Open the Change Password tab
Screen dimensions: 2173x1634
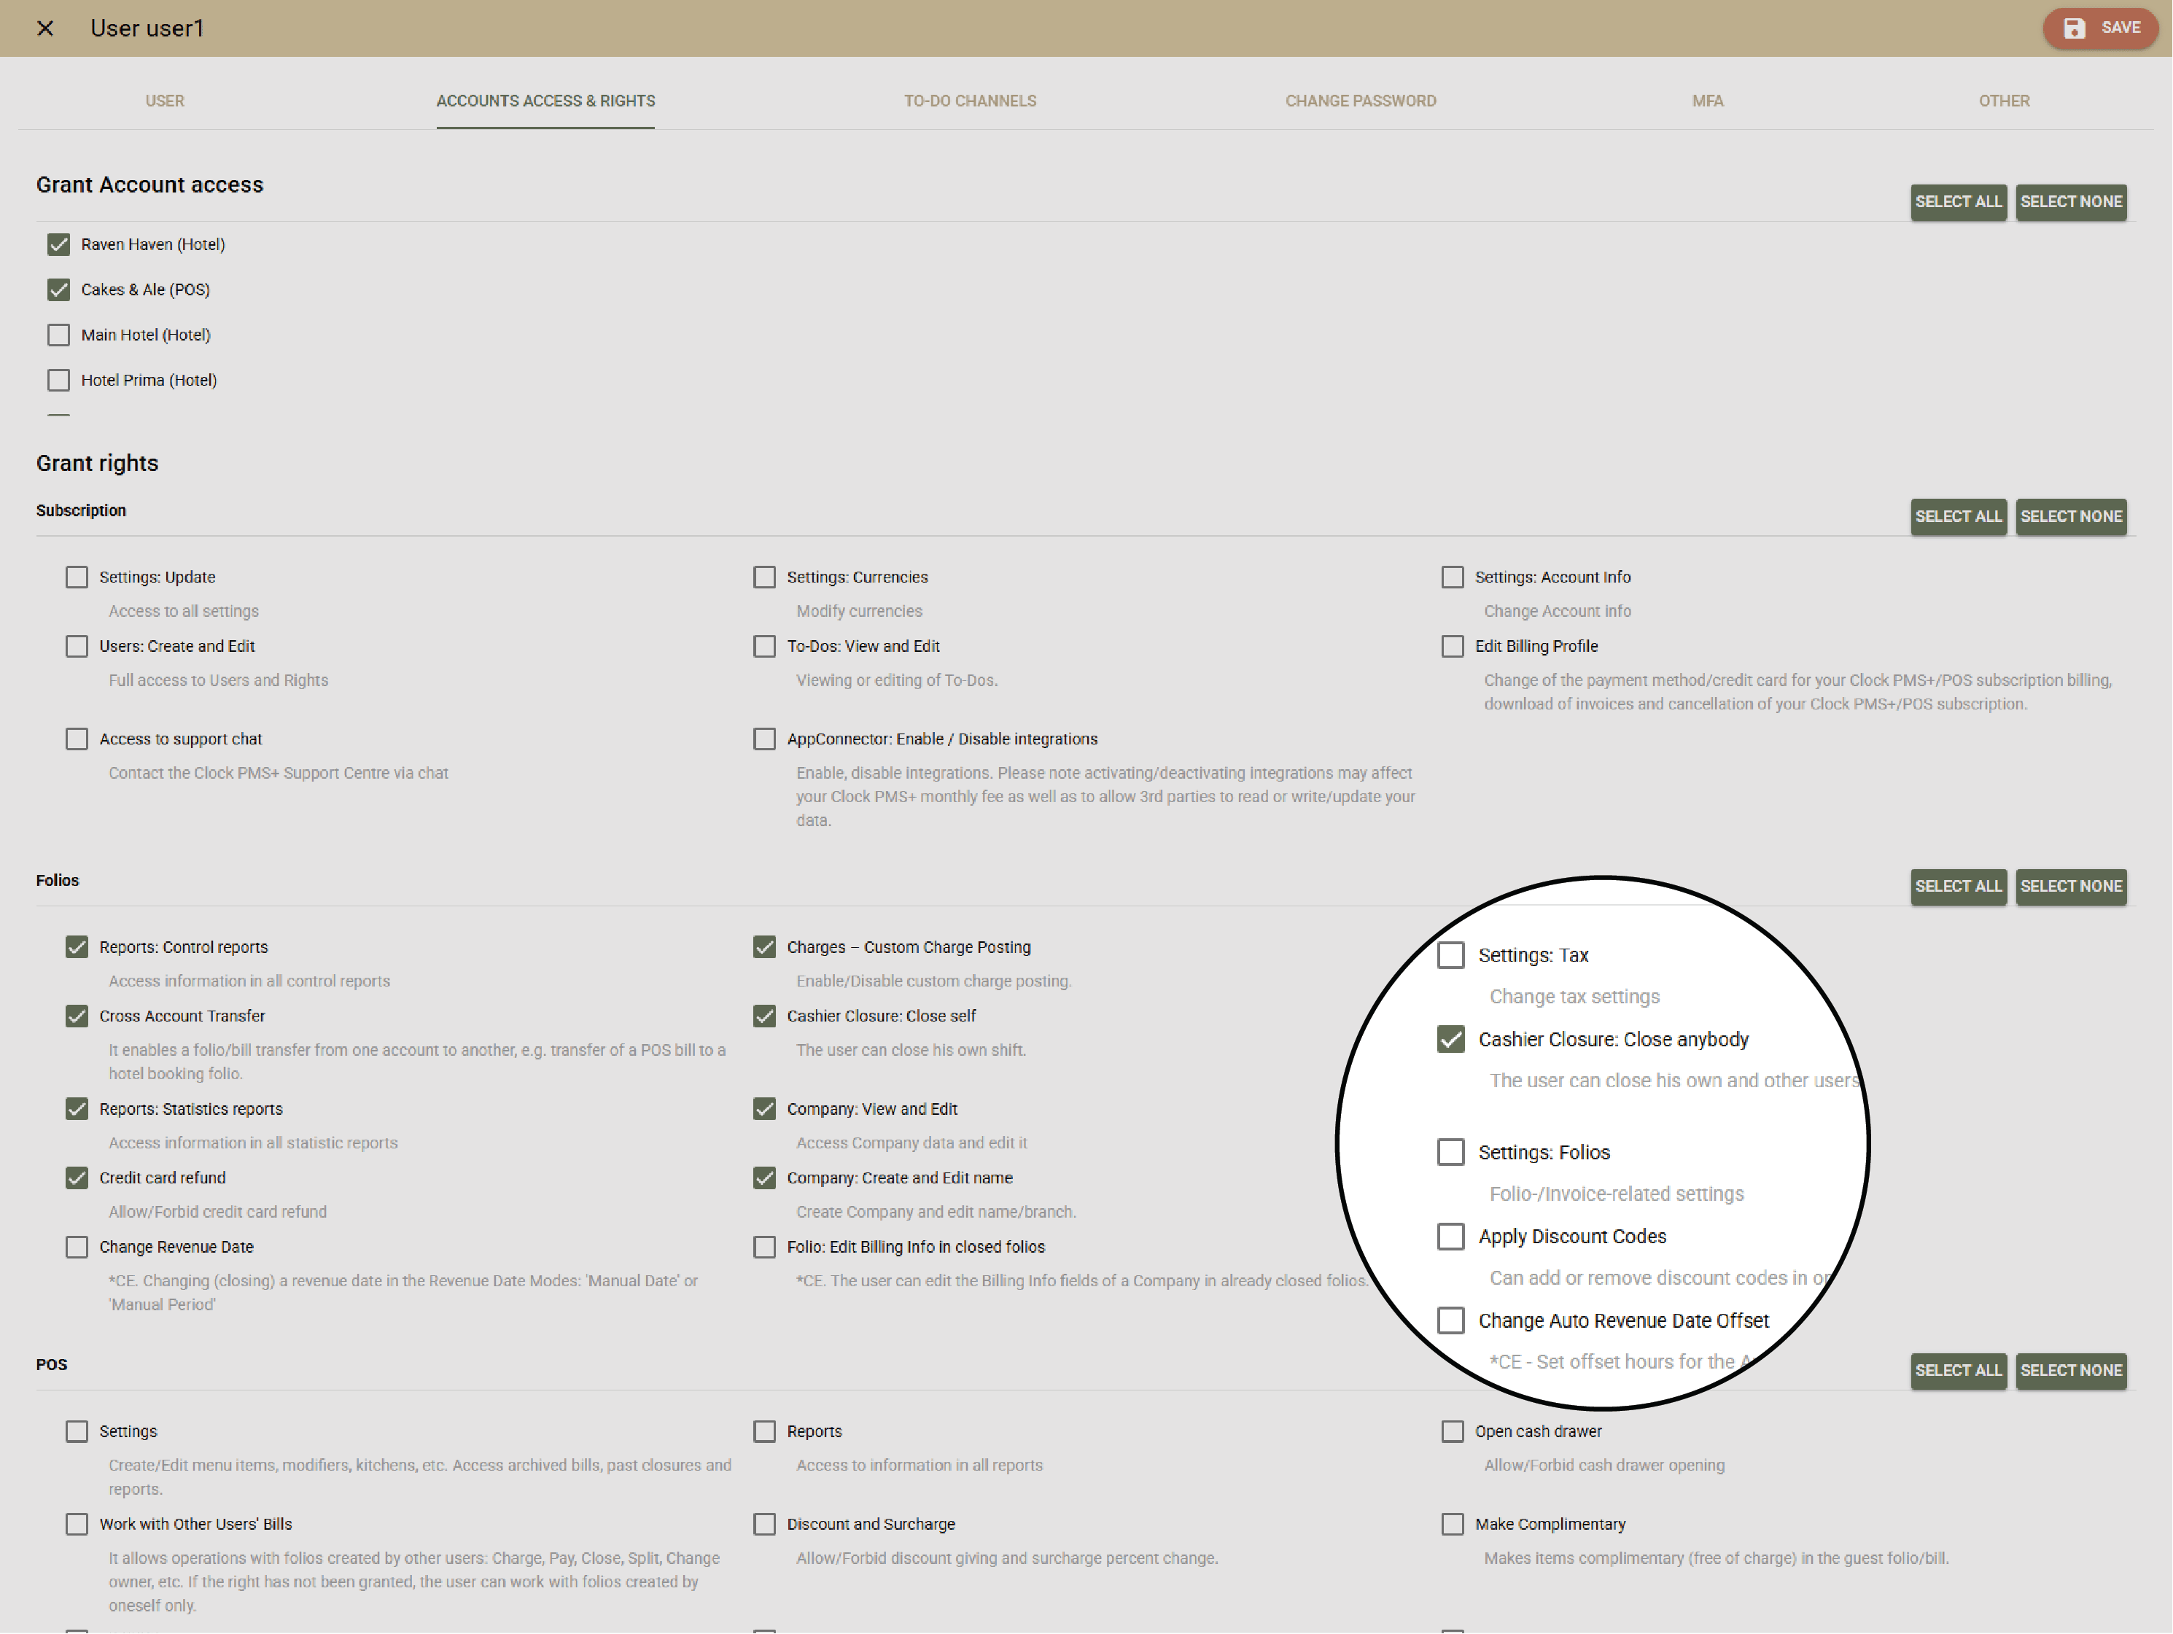pyautogui.click(x=1360, y=101)
